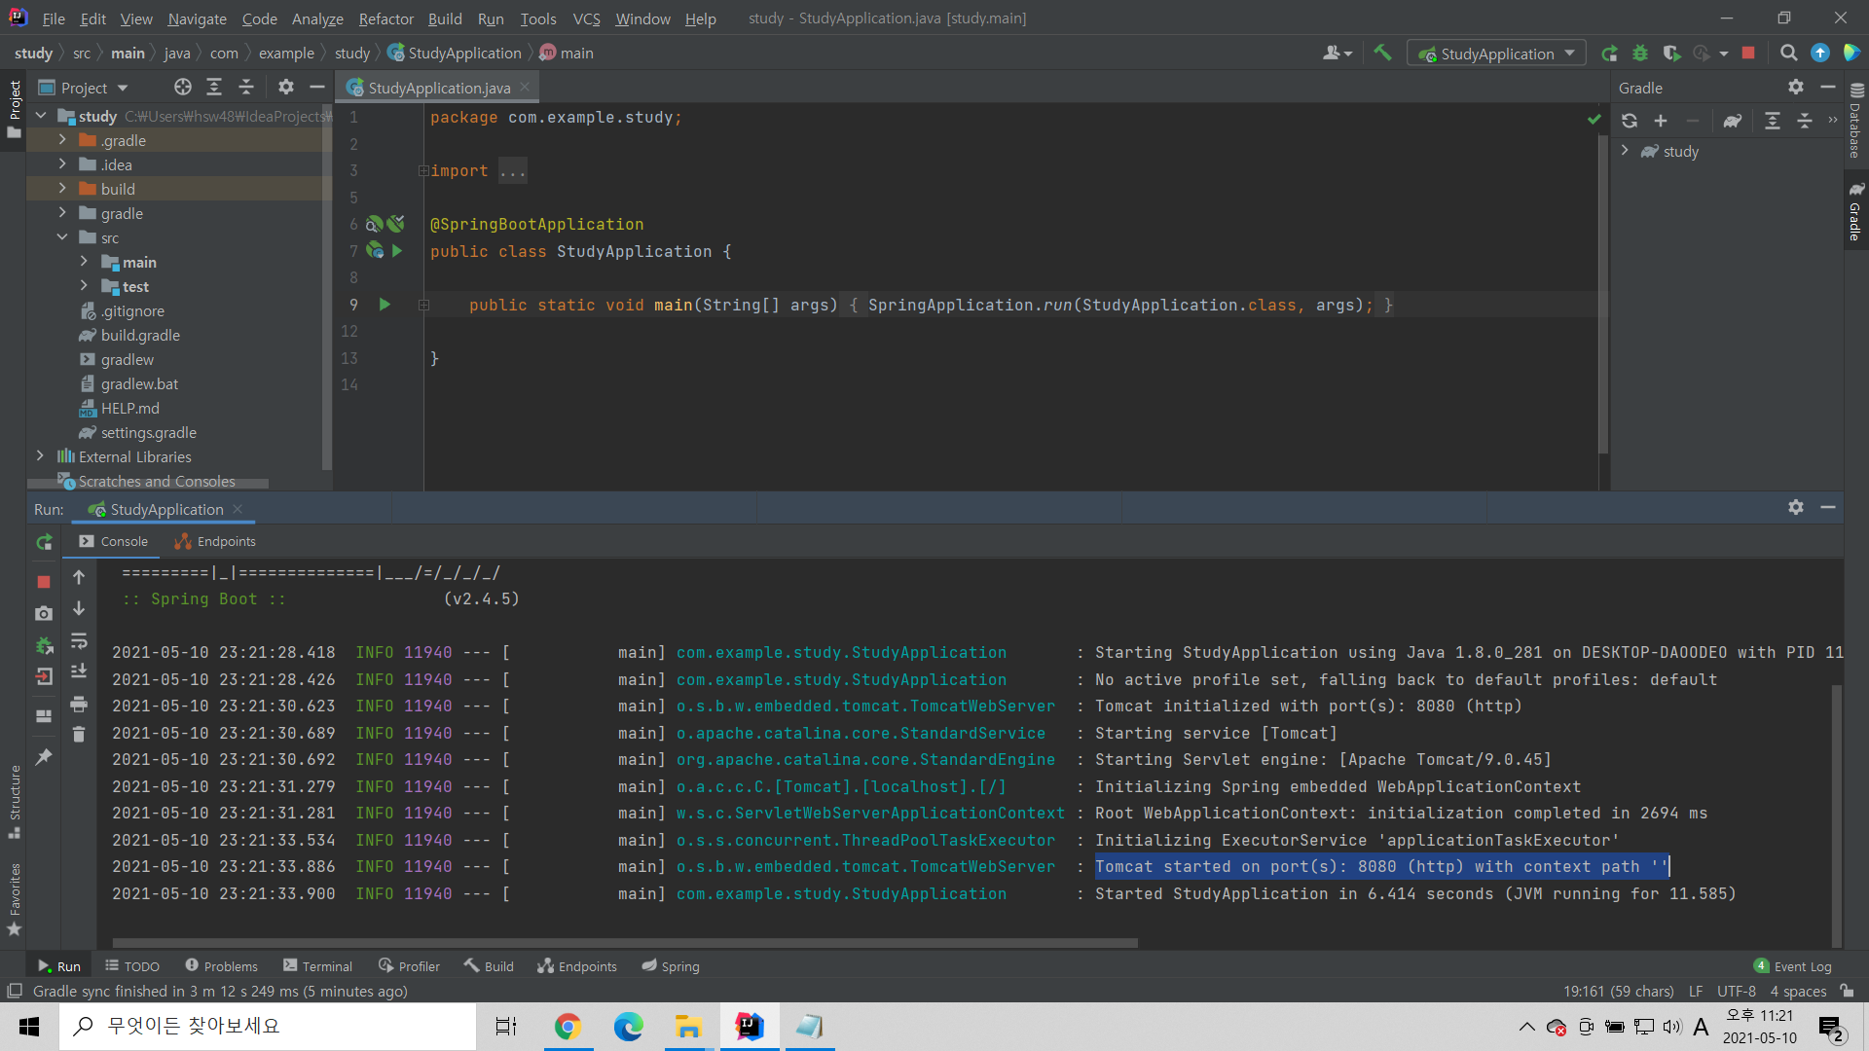Screen dimensions: 1869x1051
Task: Open the Refactor menu
Action: [385, 18]
